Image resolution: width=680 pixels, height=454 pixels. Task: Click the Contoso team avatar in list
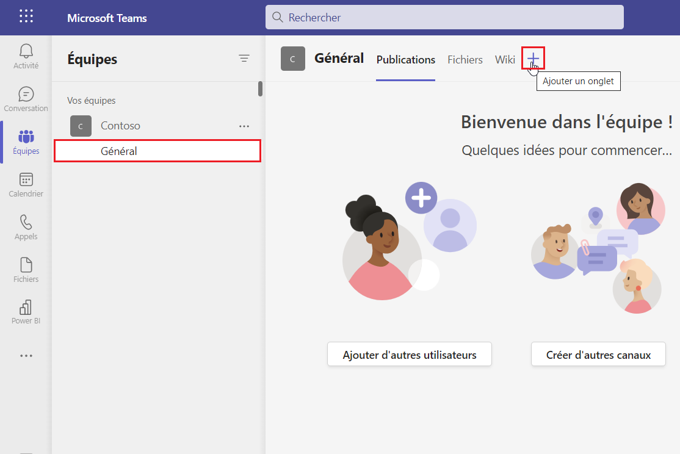click(81, 126)
